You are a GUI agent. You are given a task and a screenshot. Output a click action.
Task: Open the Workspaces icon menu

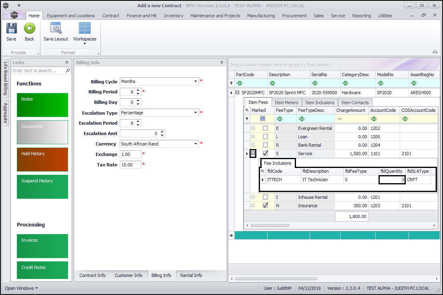(85, 29)
